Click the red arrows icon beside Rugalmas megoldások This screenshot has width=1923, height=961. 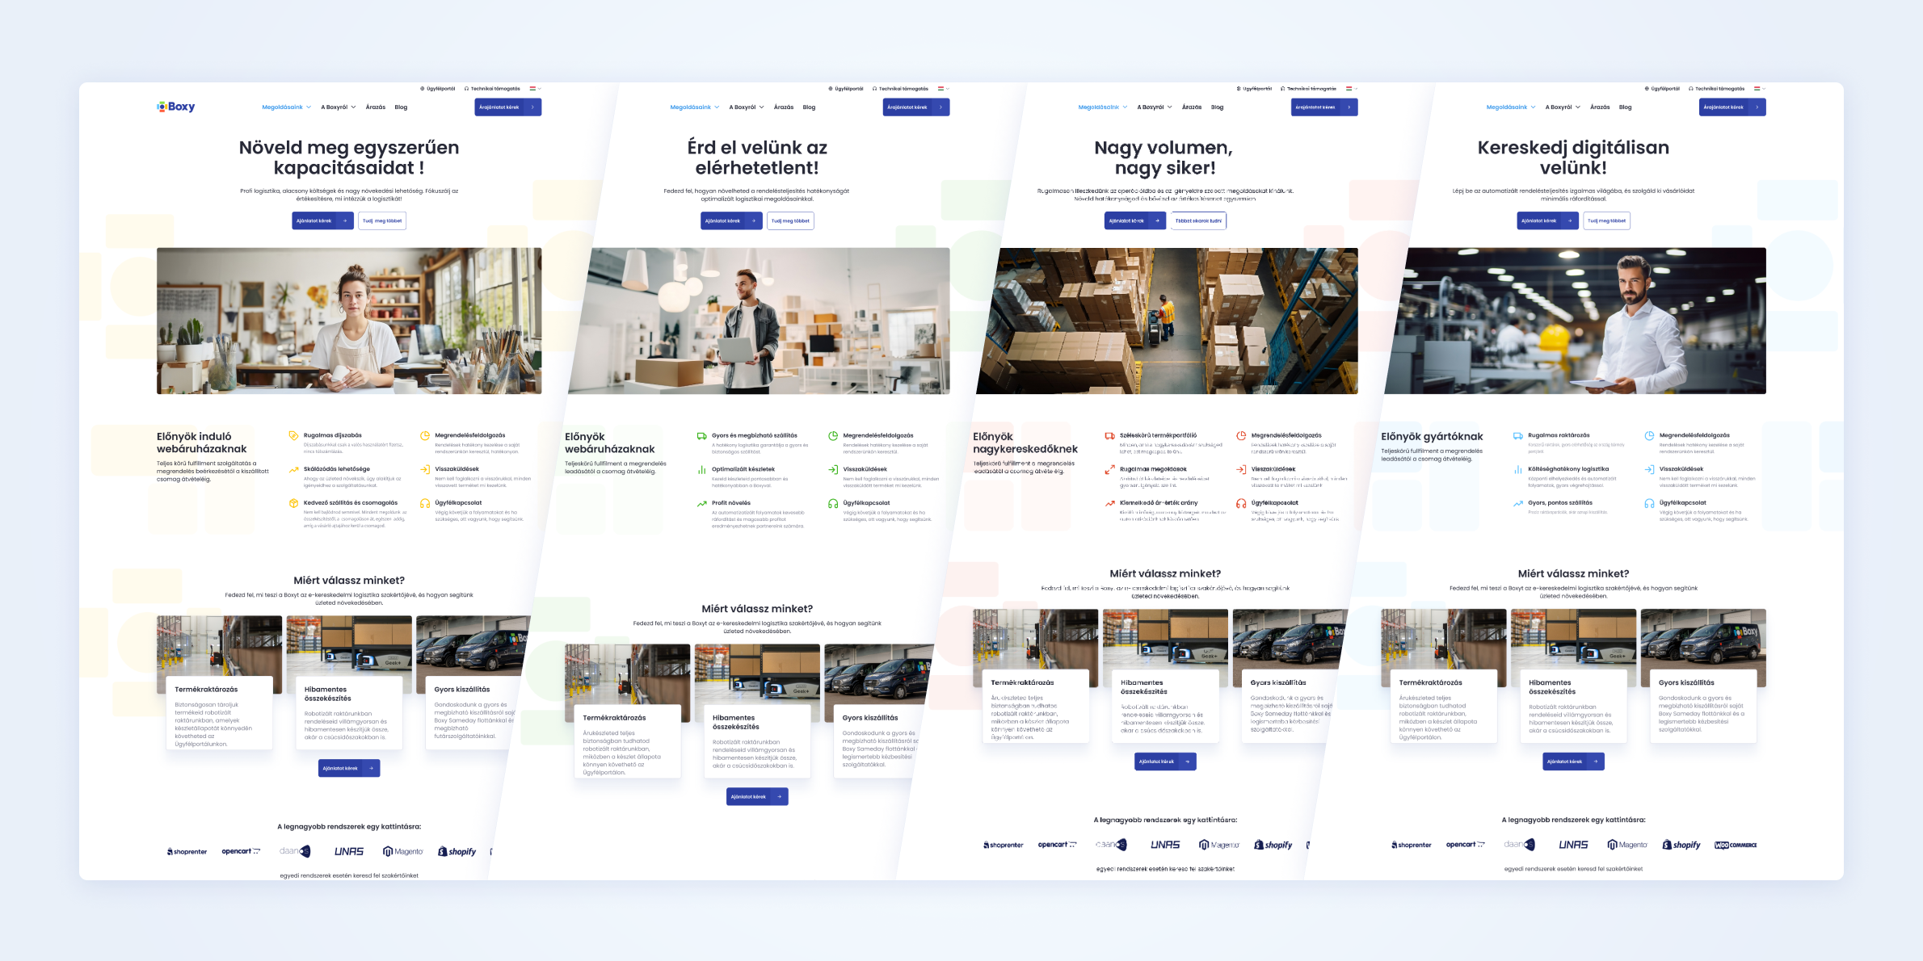tap(1110, 469)
